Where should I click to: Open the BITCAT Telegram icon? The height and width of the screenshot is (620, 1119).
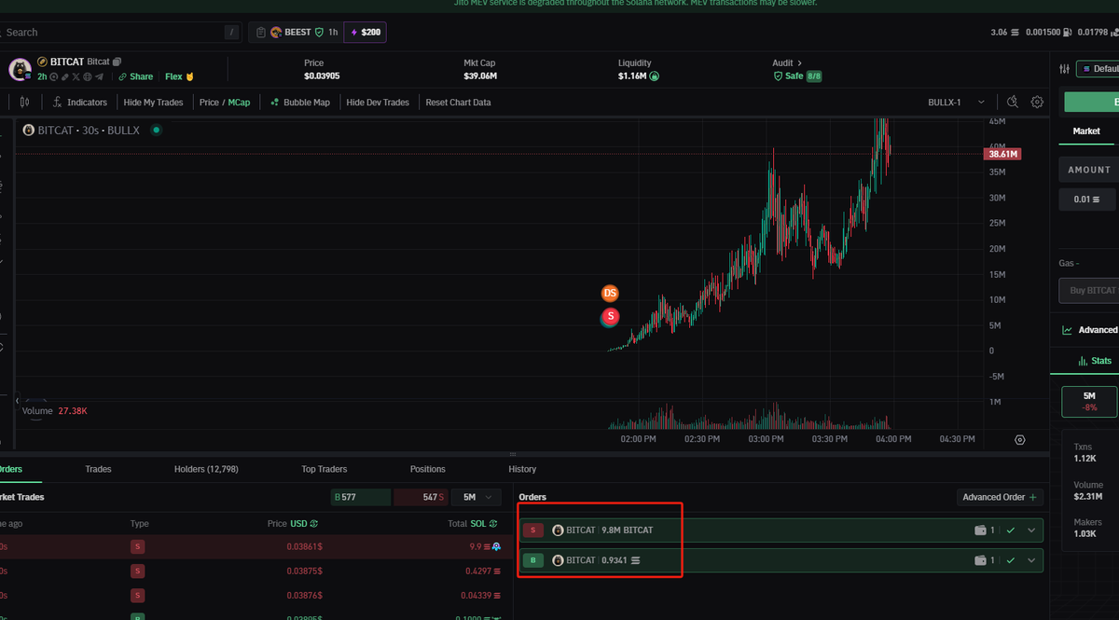[x=99, y=76]
